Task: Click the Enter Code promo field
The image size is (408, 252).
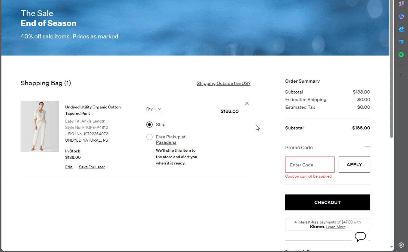Action: click(310, 164)
